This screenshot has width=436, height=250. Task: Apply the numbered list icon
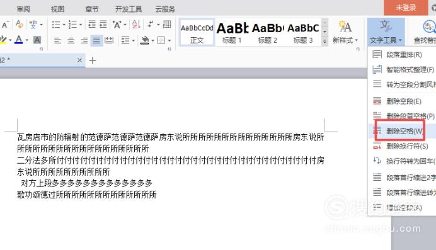pos(72,25)
